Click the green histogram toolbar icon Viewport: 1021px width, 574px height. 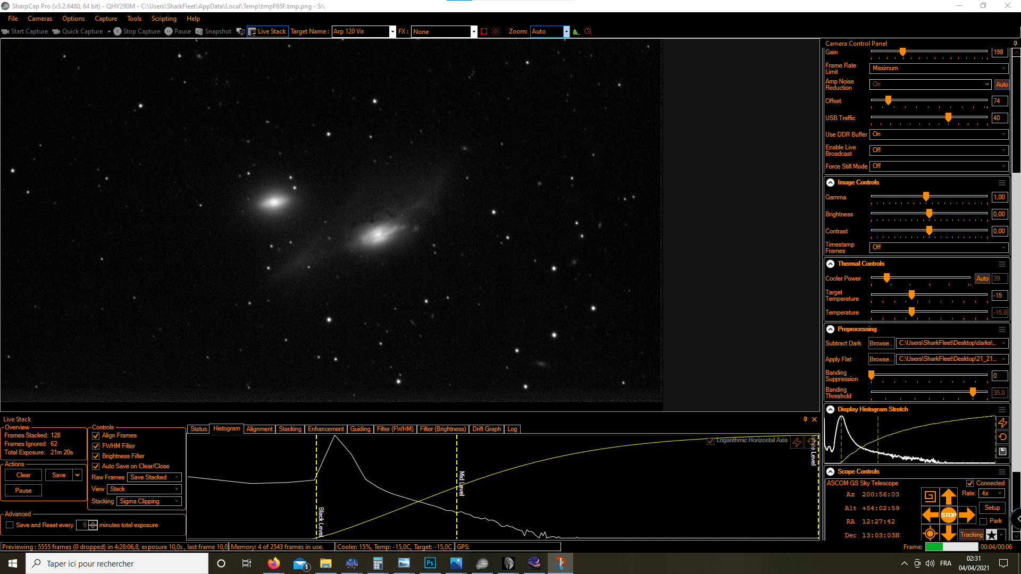[x=576, y=31]
